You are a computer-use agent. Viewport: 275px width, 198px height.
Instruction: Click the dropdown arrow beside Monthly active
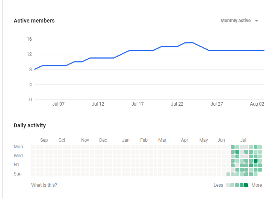tap(256, 21)
